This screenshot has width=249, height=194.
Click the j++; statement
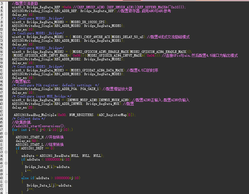(30, 189)
